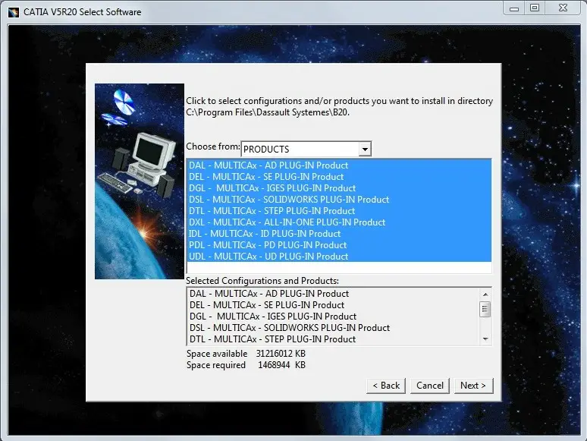587x441 pixels.
Task: Click the scrollbar thumb in selected list
Action: 485,309
